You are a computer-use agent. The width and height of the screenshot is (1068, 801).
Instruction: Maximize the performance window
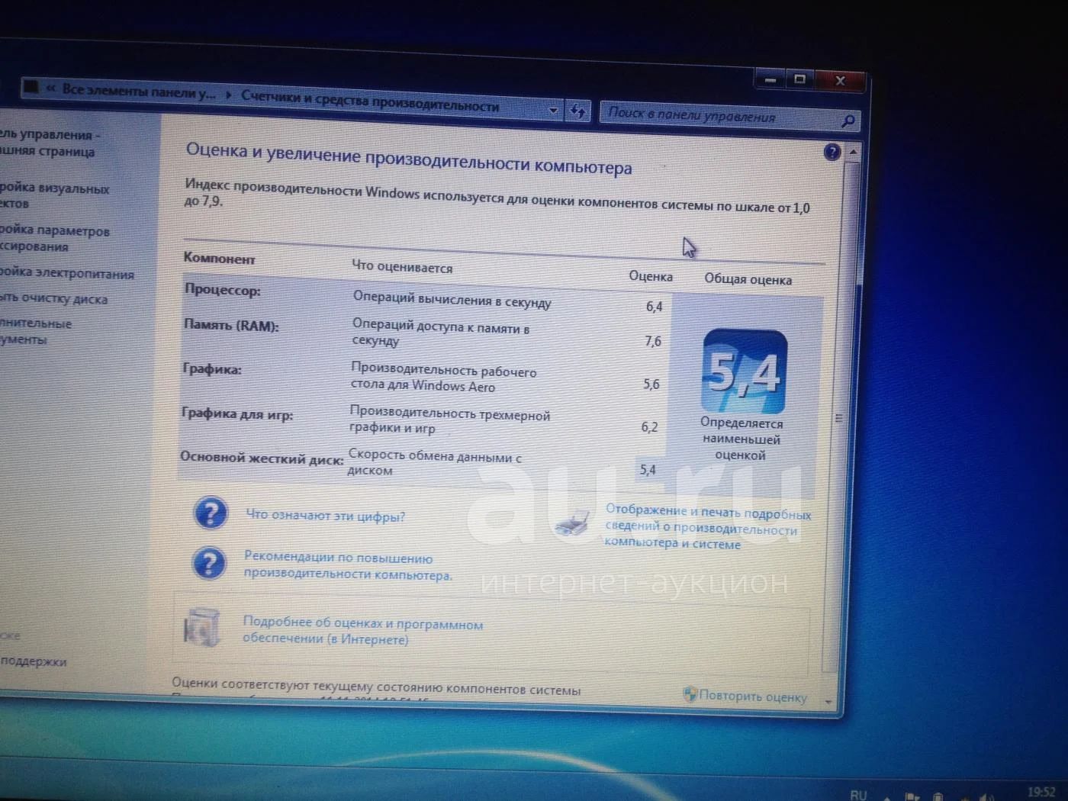(x=799, y=79)
